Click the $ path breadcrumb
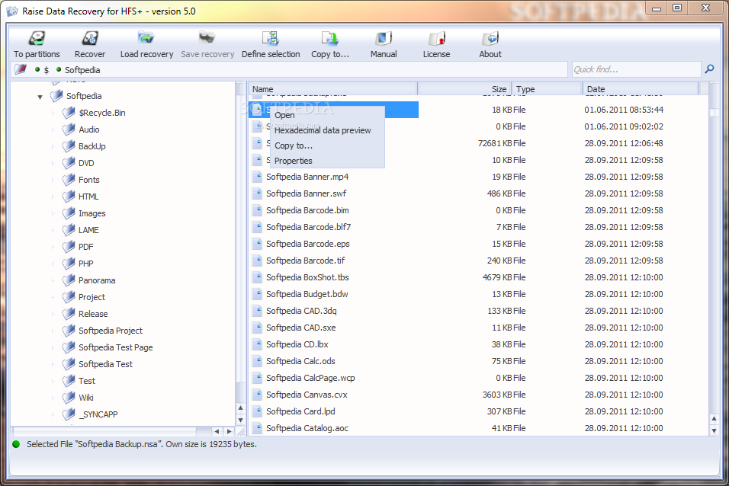Screen dimensions: 729x486 (x=46, y=69)
